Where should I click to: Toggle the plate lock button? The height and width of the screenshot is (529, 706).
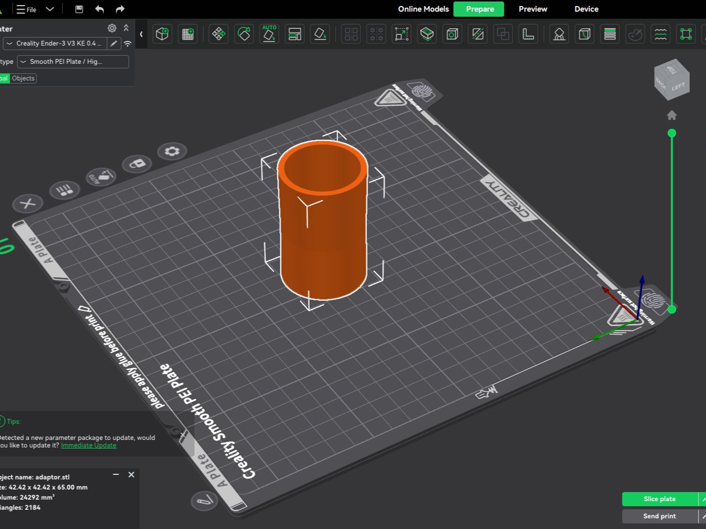[137, 164]
